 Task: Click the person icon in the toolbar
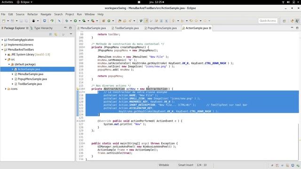(33, 21)
